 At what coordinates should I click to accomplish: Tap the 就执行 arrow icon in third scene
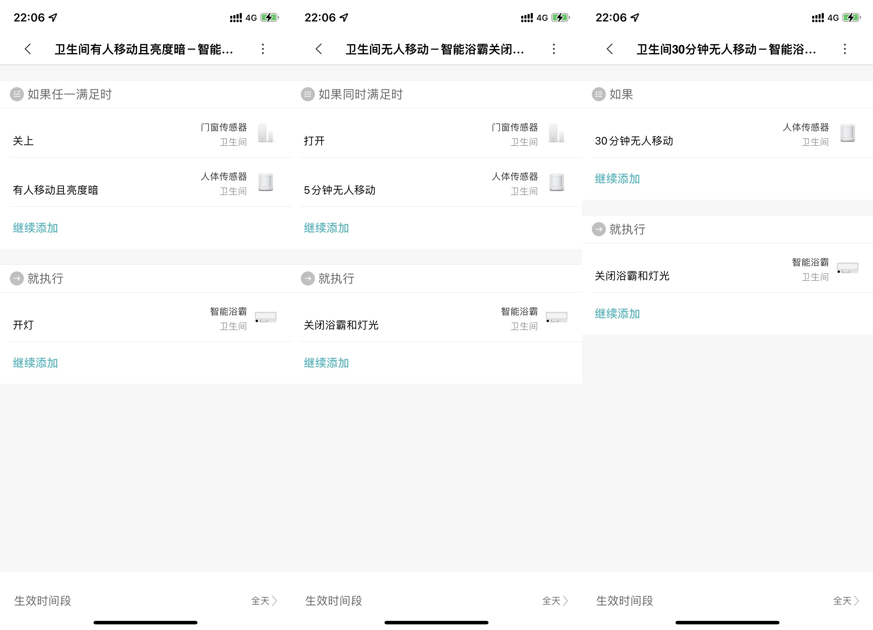click(599, 229)
